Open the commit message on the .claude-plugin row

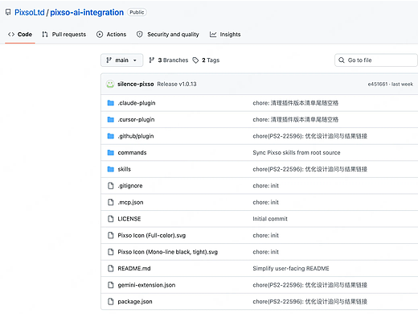coord(296,103)
